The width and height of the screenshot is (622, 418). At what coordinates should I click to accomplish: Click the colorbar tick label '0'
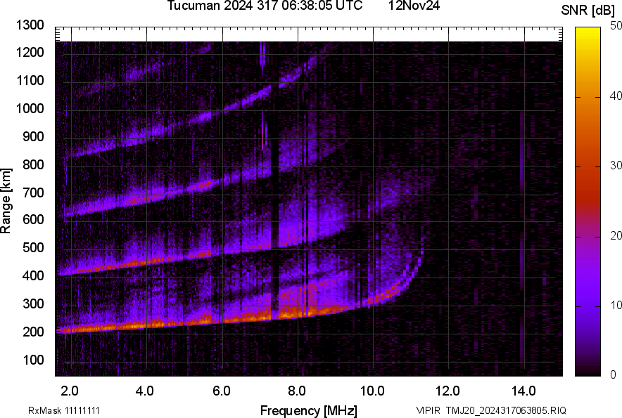[614, 374]
